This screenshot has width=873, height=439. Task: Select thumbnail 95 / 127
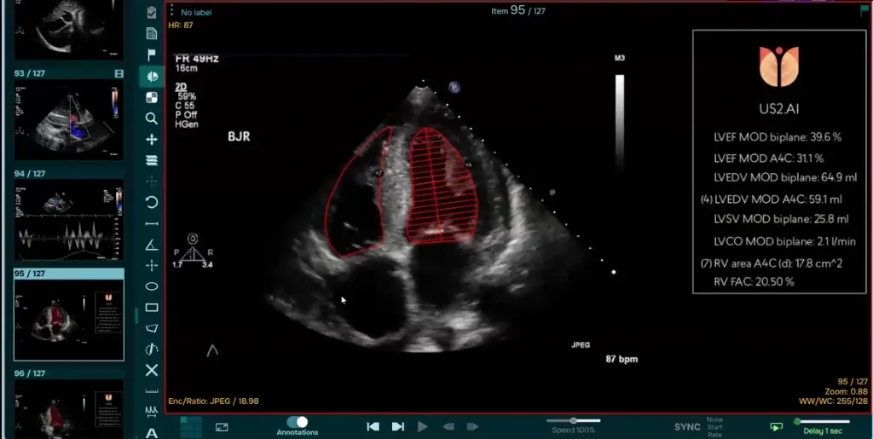tap(69, 320)
